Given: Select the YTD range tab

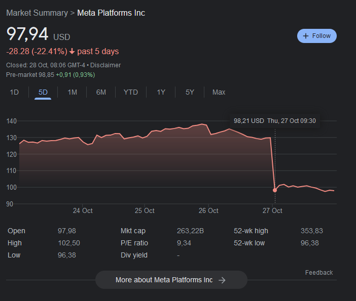Looking at the screenshot, I should pos(131,92).
